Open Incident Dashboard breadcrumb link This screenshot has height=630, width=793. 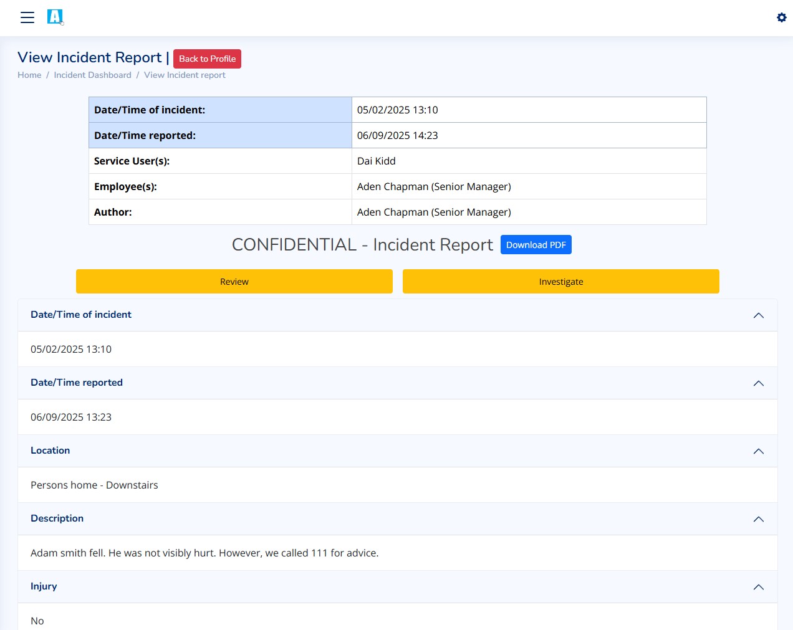tap(92, 75)
